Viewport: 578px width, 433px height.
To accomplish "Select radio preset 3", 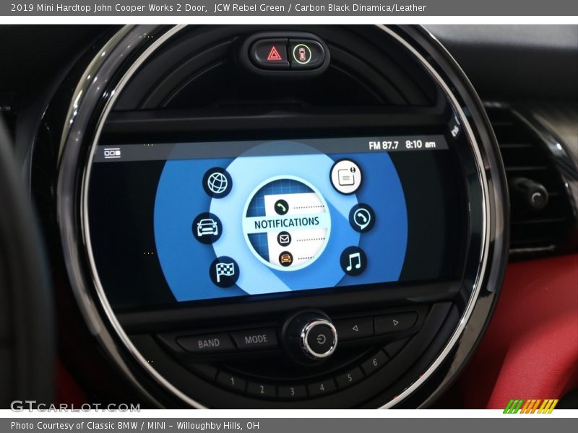I will [292, 391].
